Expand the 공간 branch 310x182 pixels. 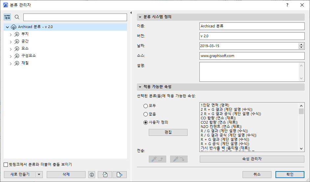tap(11, 42)
